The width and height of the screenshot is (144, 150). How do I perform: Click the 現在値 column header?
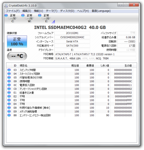pos(73,66)
